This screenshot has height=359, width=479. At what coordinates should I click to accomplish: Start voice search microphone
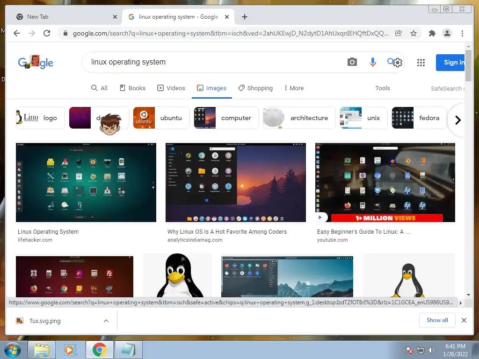pos(373,62)
